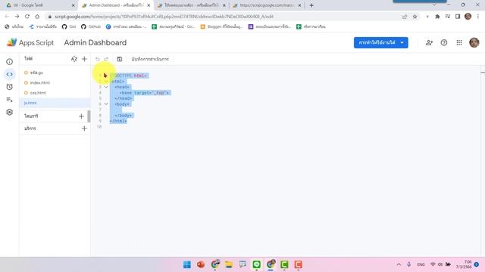This screenshot has height=272, width=485.
Task: Sort files alphabetically with AZ icon
Action: click(74, 59)
